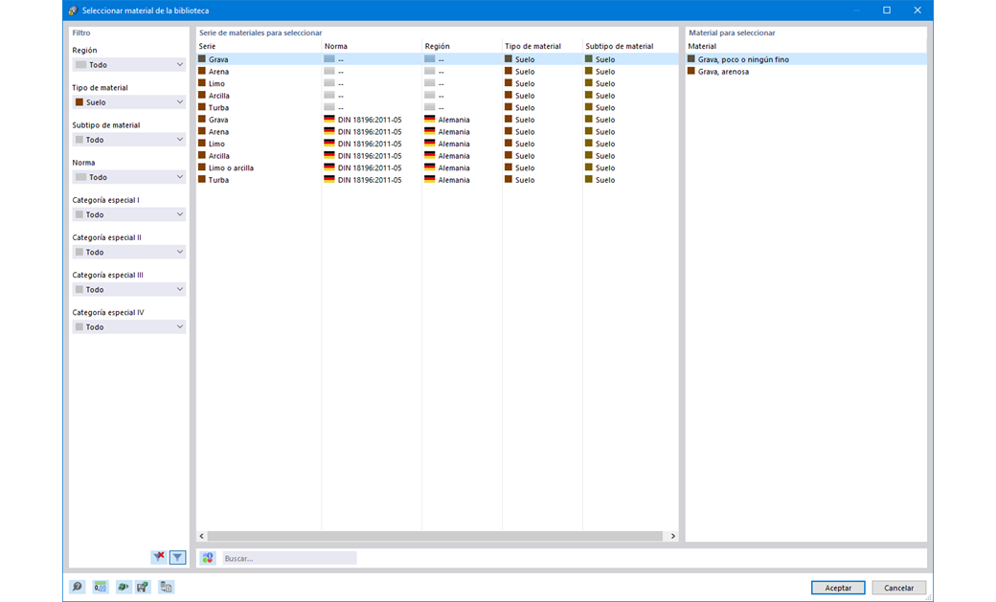The height and width of the screenshot is (602, 996).
Task: Open the Tipo de material dropdown showing Suelo
Action: [x=129, y=102]
